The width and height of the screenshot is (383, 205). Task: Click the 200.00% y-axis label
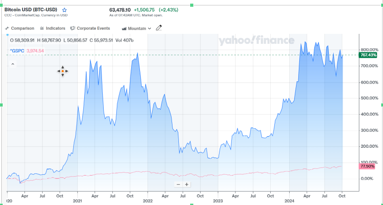(369, 146)
